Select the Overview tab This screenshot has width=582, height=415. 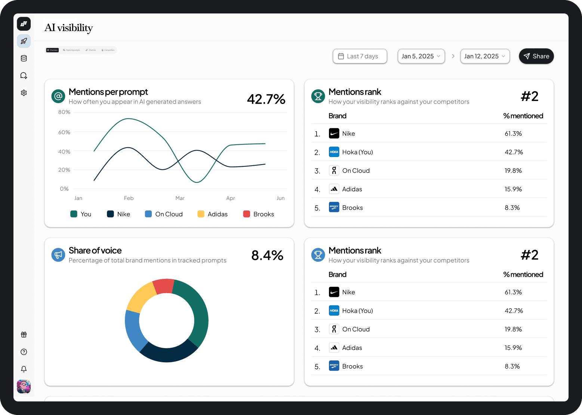pos(52,50)
